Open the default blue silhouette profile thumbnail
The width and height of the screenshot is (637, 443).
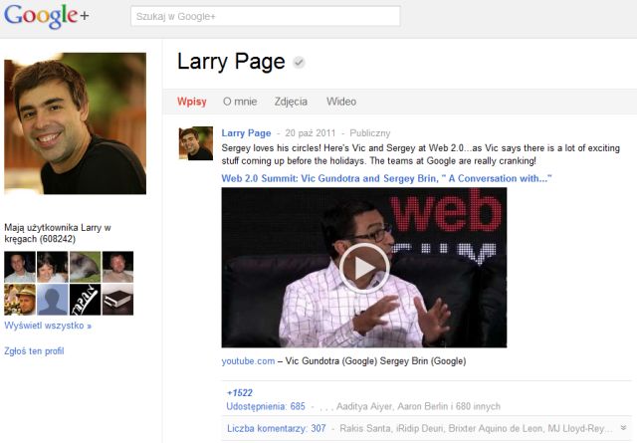53,300
